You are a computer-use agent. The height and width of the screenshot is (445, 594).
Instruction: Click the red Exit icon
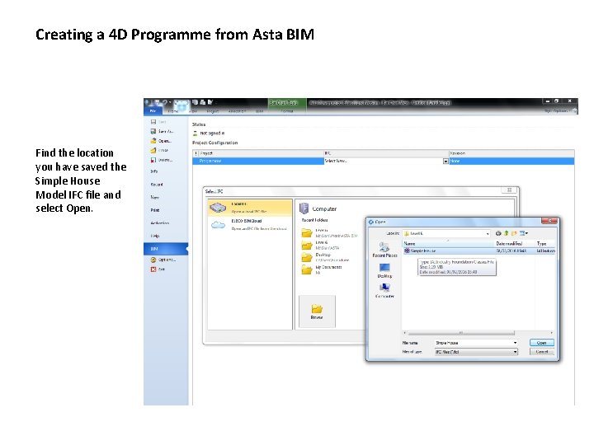point(153,269)
